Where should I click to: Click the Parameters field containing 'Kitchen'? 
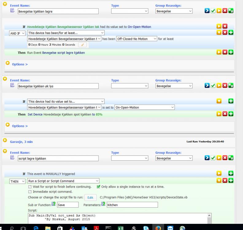click(x=132, y=205)
